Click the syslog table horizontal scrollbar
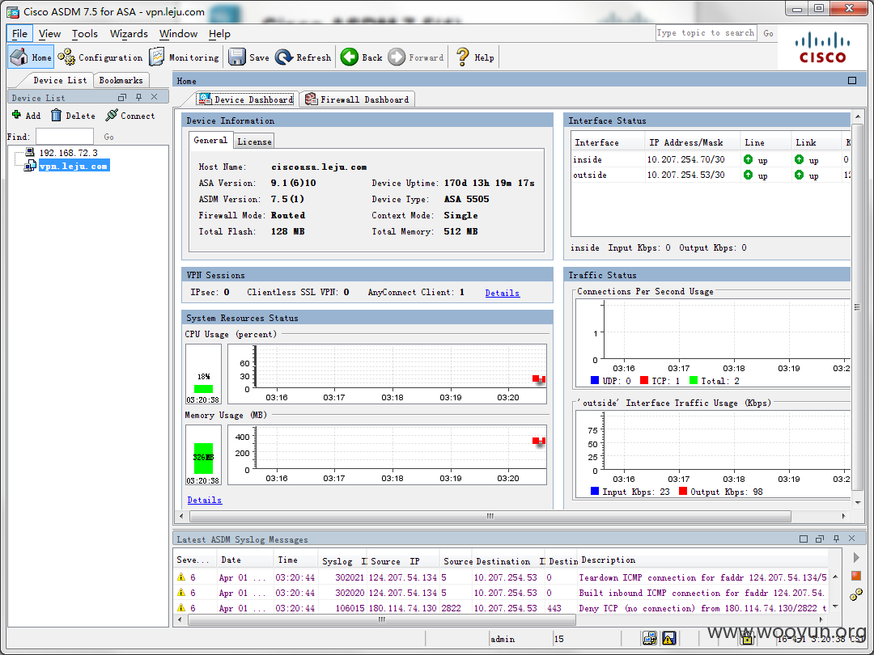The height and width of the screenshot is (655, 874). [382, 619]
